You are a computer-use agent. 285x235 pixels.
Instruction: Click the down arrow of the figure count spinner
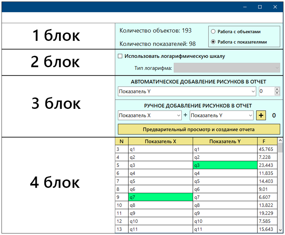pyautogui.click(x=277, y=93)
